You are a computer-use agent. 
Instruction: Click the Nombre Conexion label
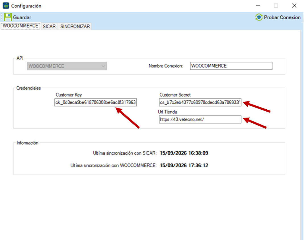pyautogui.click(x=166, y=66)
